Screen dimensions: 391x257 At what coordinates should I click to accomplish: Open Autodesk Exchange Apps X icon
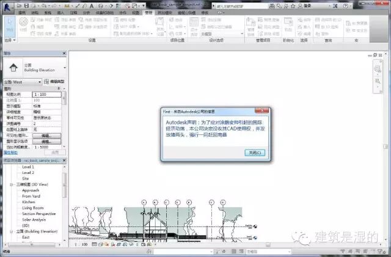click(x=335, y=5)
